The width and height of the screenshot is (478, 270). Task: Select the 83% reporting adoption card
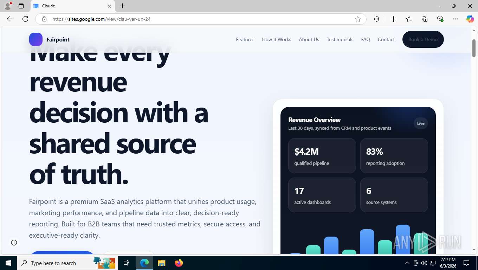click(x=394, y=156)
